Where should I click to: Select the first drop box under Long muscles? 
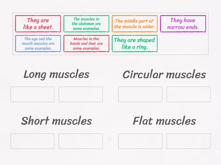coord(32,95)
